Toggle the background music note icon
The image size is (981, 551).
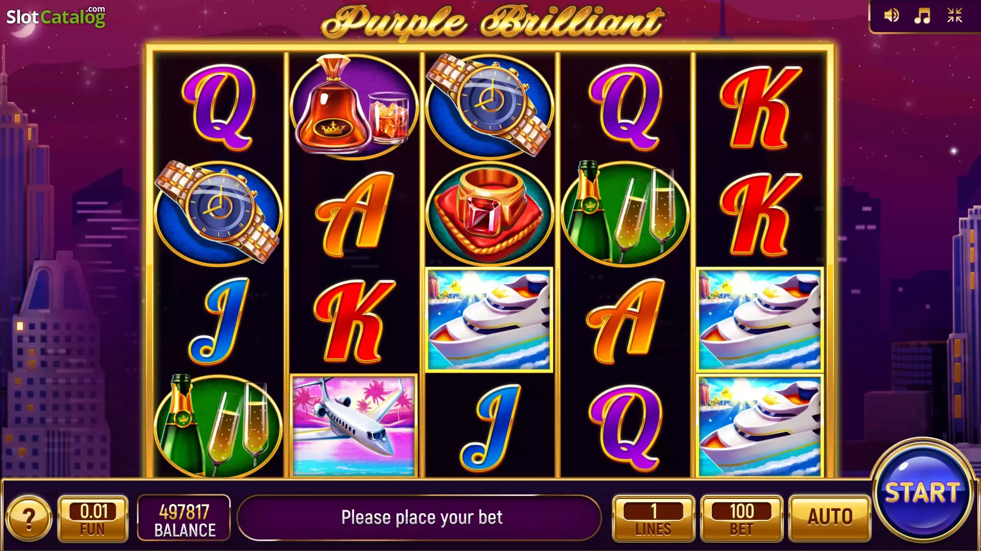[x=922, y=16]
